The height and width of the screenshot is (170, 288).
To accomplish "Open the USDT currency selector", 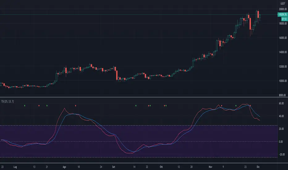I will (283, 4).
